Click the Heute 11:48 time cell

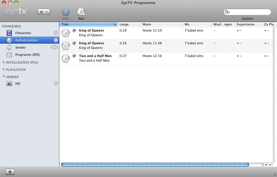point(152,43)
